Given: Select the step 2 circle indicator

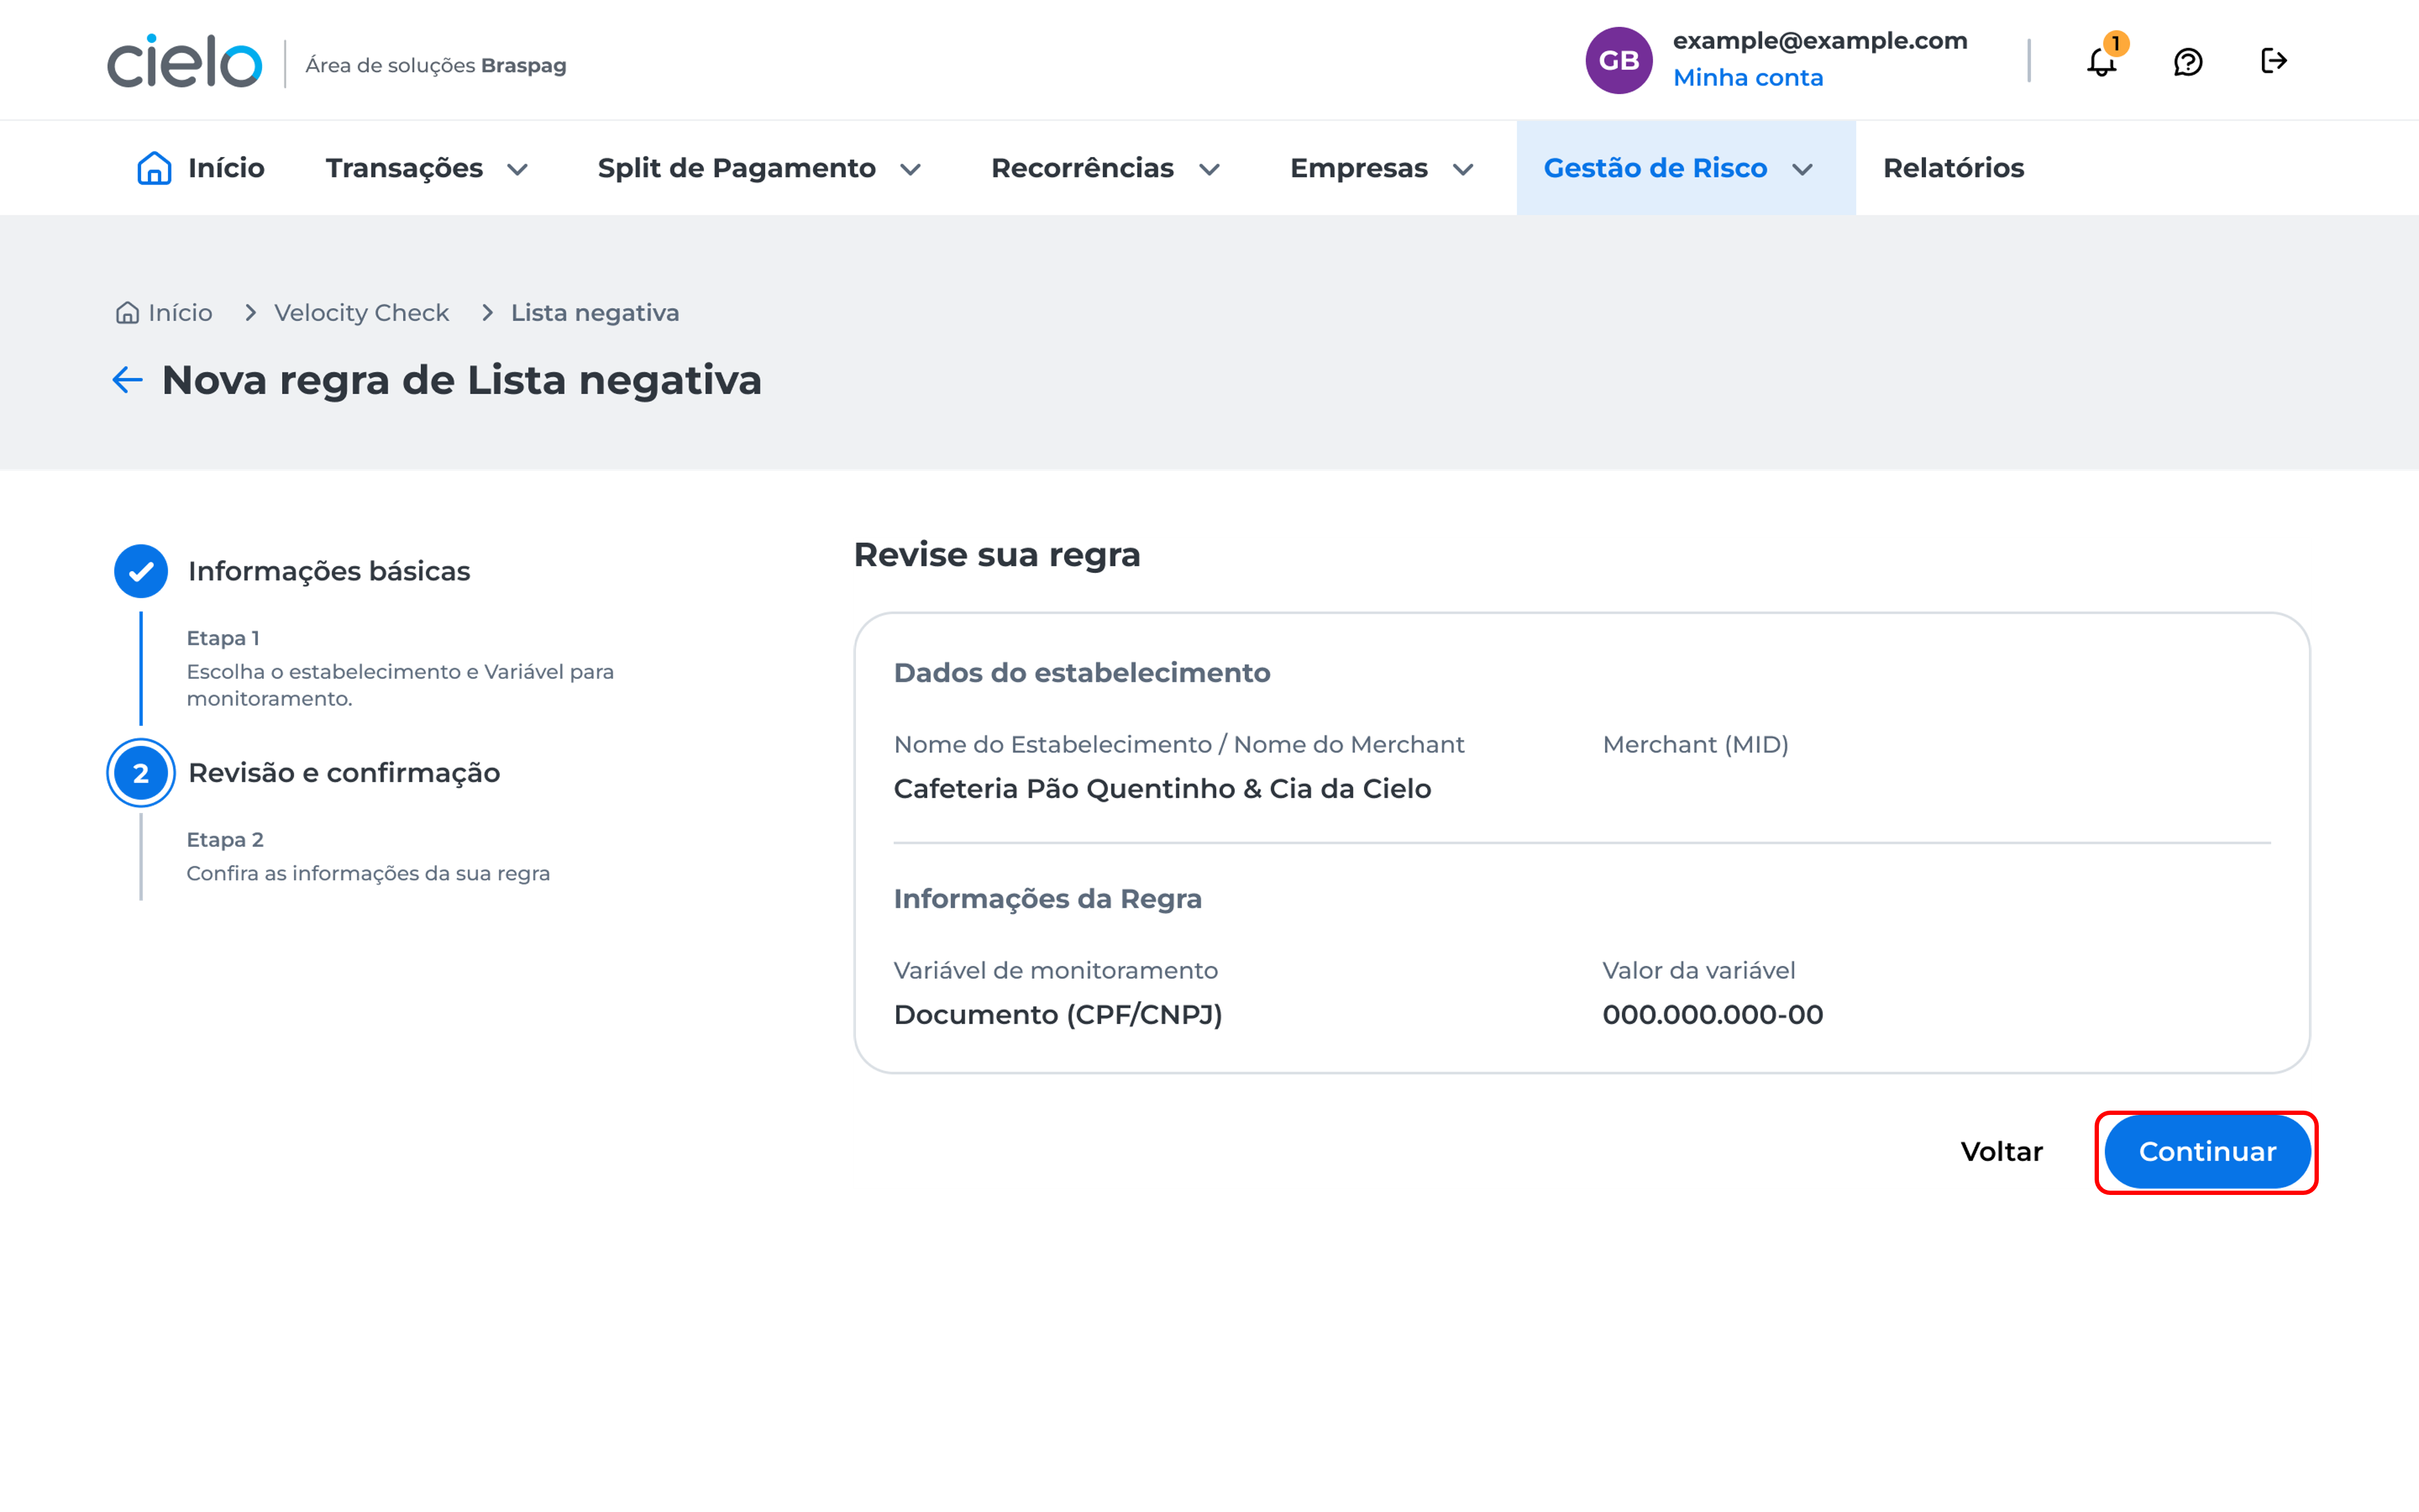Looking at the screenshot, I should tap(141, 773).
